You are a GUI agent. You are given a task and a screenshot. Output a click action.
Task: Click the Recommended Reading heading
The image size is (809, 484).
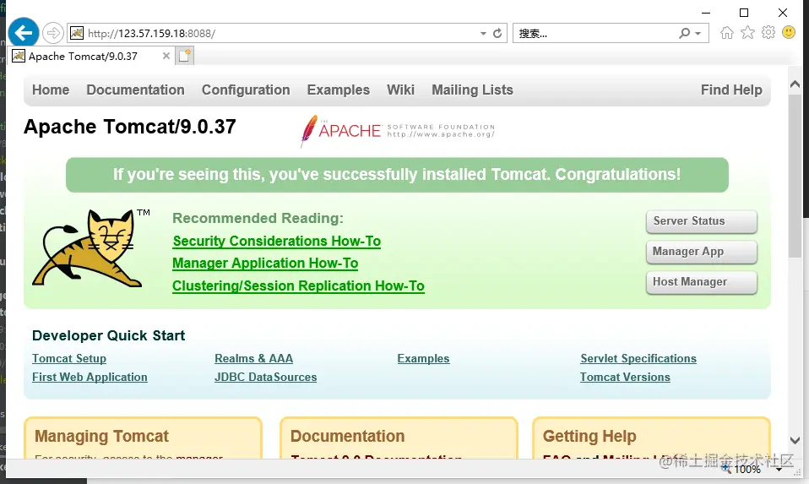click(x=258, y=218)
